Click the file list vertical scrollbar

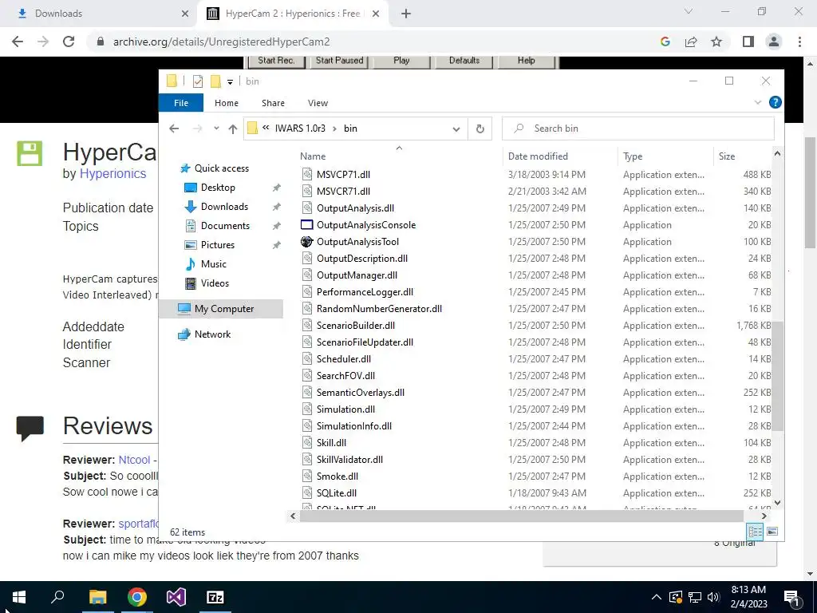777,377
